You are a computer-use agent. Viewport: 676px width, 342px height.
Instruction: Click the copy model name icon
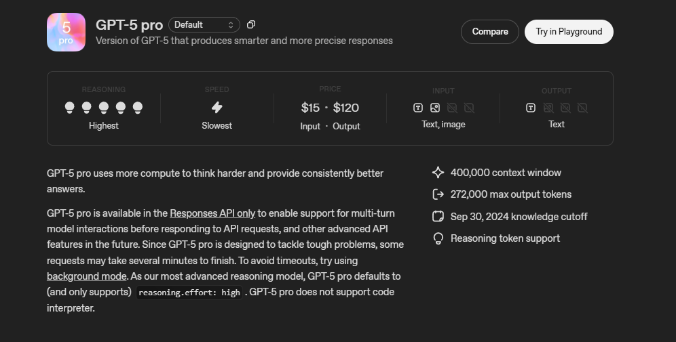tap(251, 25)
